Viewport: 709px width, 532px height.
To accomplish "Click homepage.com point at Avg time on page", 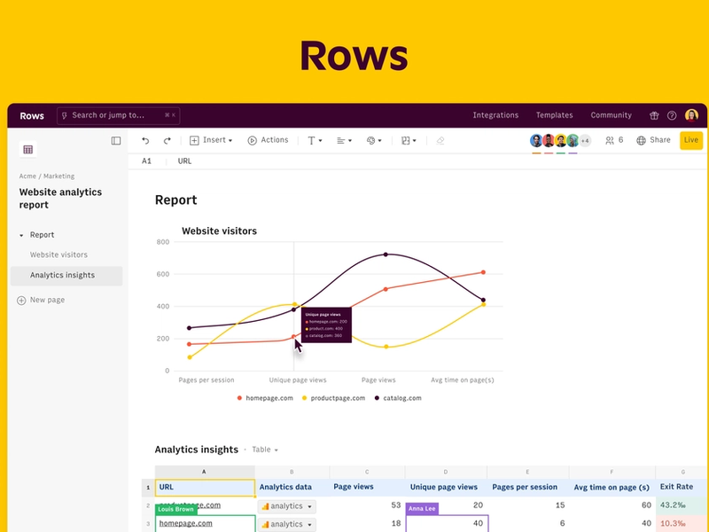I will pos(483,272).
